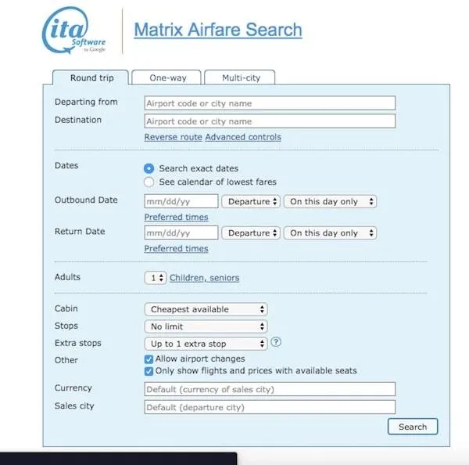The width and height of the screenshot is (469, 465).
Task: Focus the Currency input field
Action: (x=270, y=389)
